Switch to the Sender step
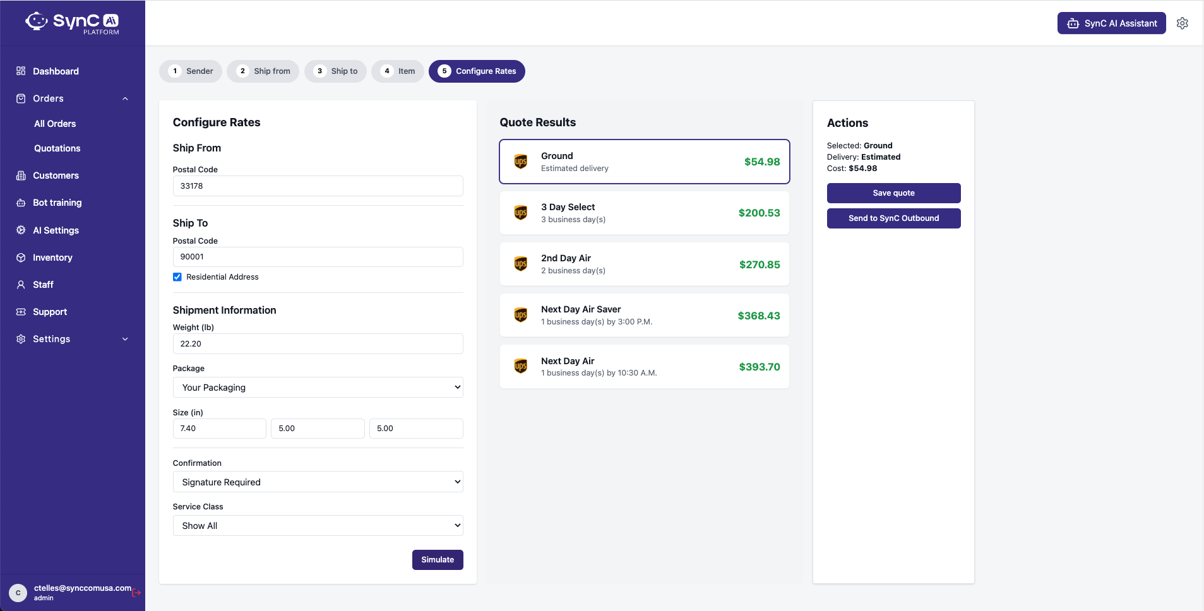The height and width of the screenshot is (611, 1204). (x=191, y=71)
